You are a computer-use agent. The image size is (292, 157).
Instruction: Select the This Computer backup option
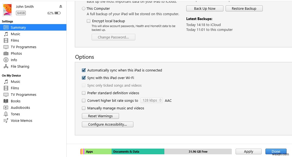coord(84,8)
